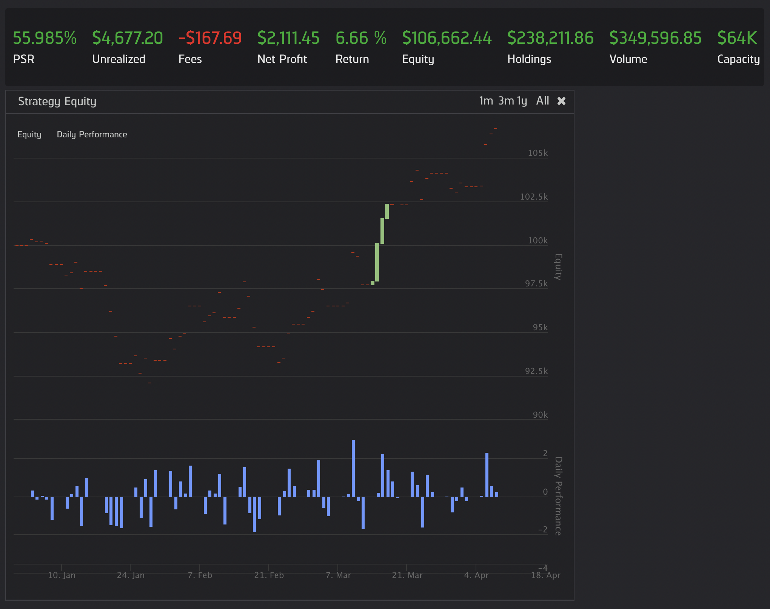Close the Strategy Equity chart panel
The width and height of the screenshot is (770, 609).
pos(561,101)
